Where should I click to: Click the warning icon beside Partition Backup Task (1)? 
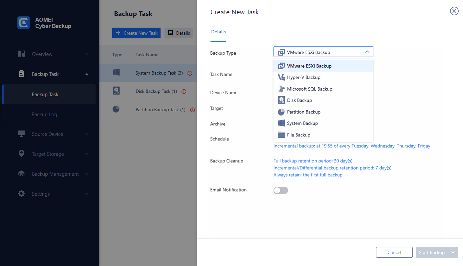pyautogui.click(x=193, y=110)
